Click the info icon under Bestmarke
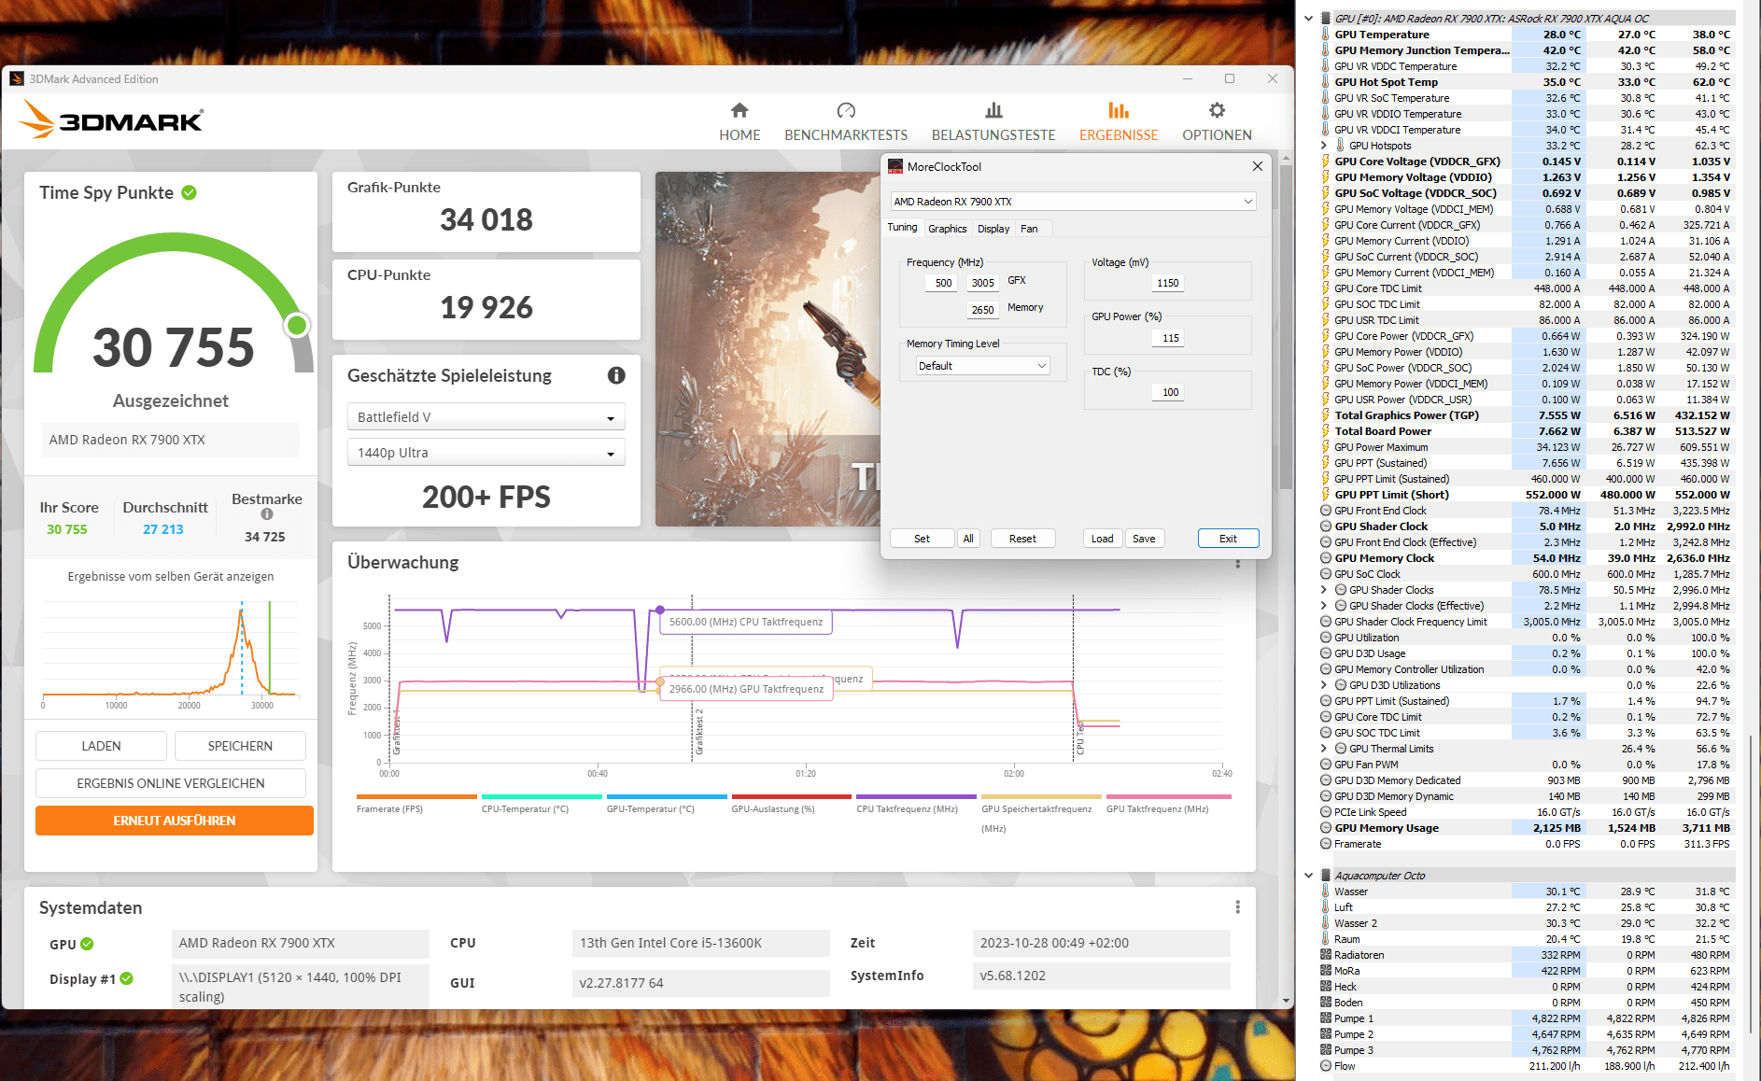Screen dimensions: 1761x1081 click(267, 514)
